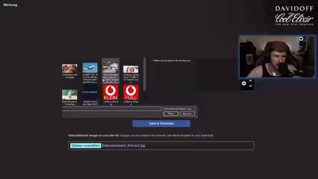Click the Abbrechen button
This screenshot has width=318, height=179.
(x=187, y=114)
